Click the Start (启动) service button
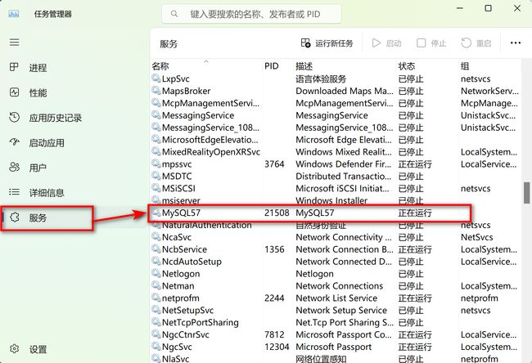The height and width of the screenshot is (363, 532). [x=387, y=43]
